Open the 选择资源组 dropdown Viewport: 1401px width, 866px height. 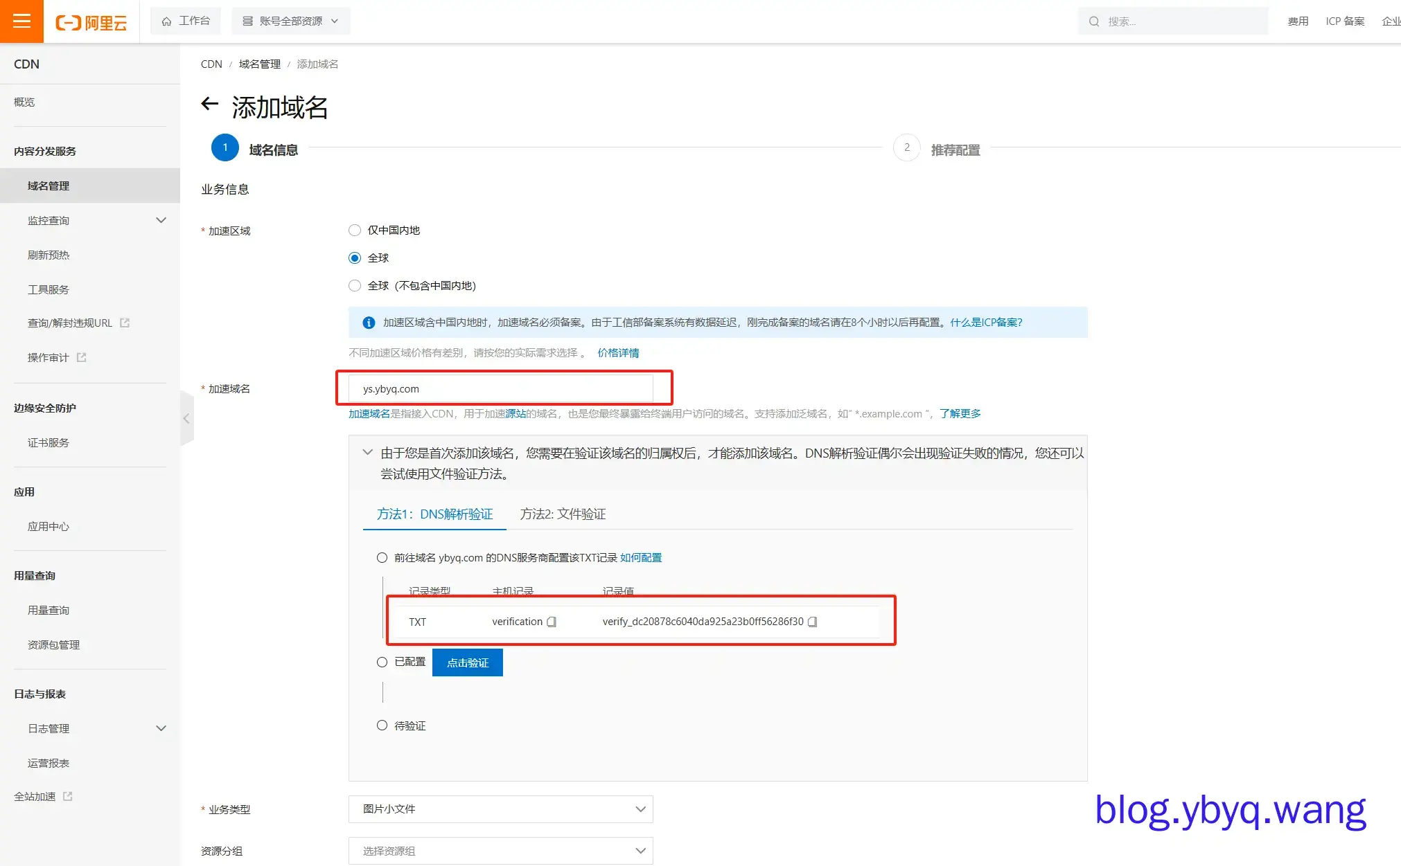pos(500,850)
